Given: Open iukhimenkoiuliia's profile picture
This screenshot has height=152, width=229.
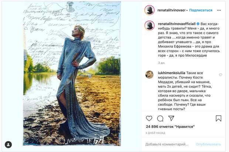Looking at the screenshot, I should [x=150, y=75].
